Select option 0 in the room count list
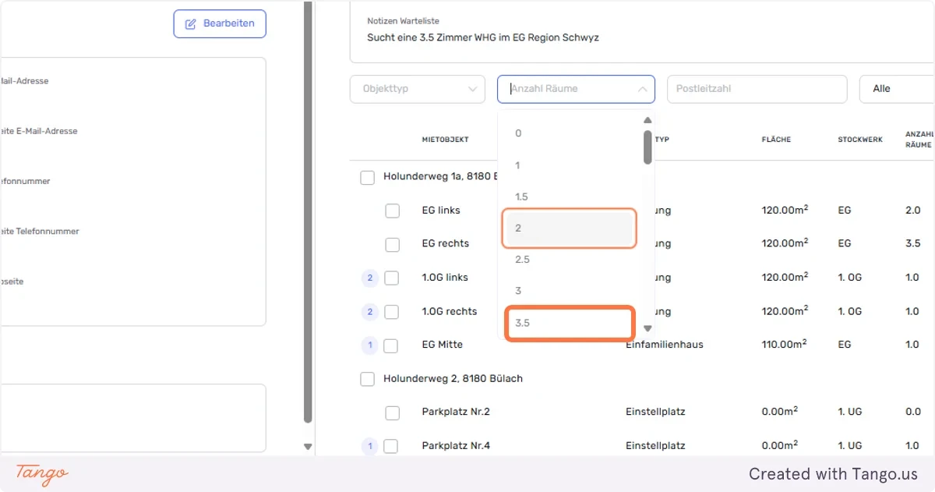Screen dimensions: 935x492 coord(570,133)
